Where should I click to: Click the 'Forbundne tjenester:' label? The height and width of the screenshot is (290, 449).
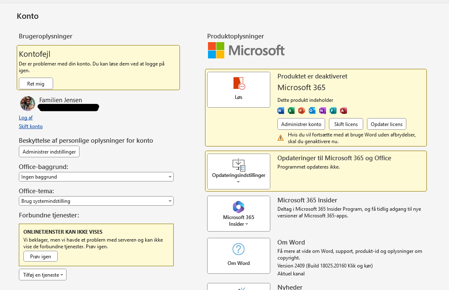point(49,215)
